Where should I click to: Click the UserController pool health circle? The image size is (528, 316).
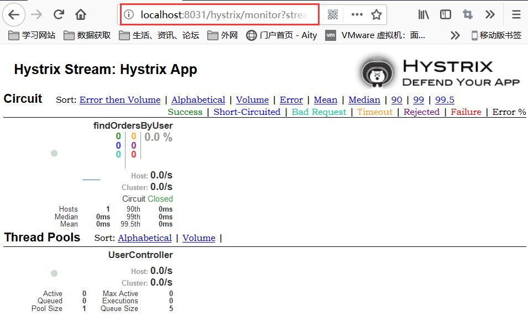click(54, 273)
